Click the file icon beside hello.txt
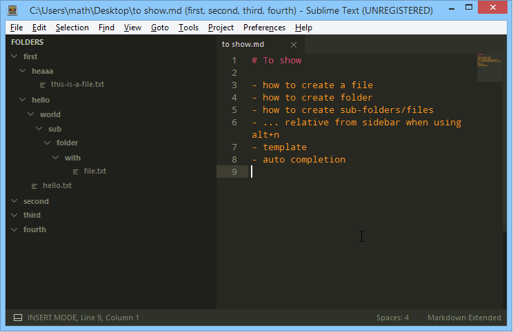513x332 pixels. pyautogui.click(x=34, y=186)
